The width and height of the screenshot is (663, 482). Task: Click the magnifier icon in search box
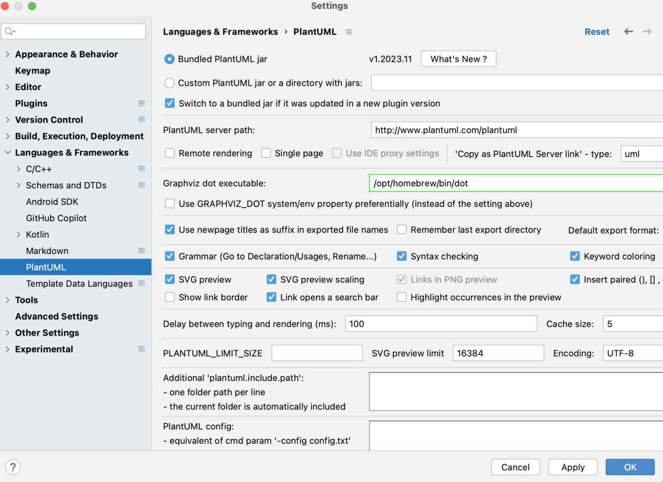point(10,32)
